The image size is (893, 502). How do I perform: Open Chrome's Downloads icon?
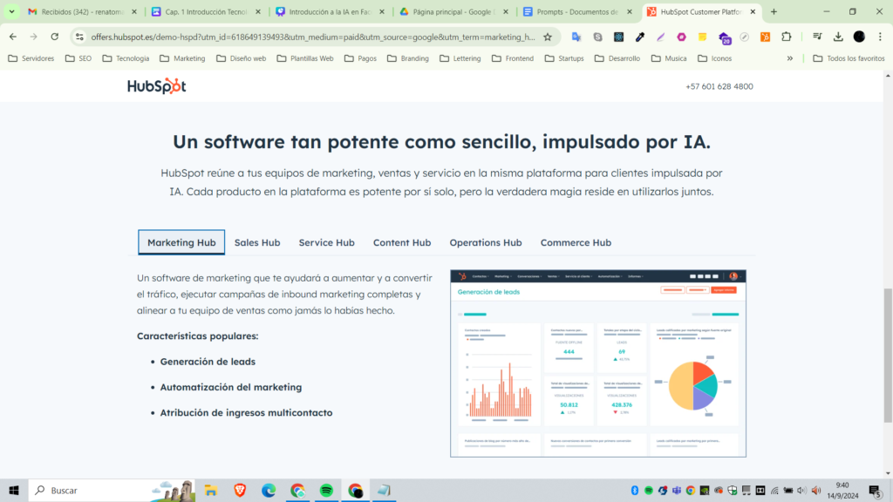pyautogui.click(x=838, y=37)
